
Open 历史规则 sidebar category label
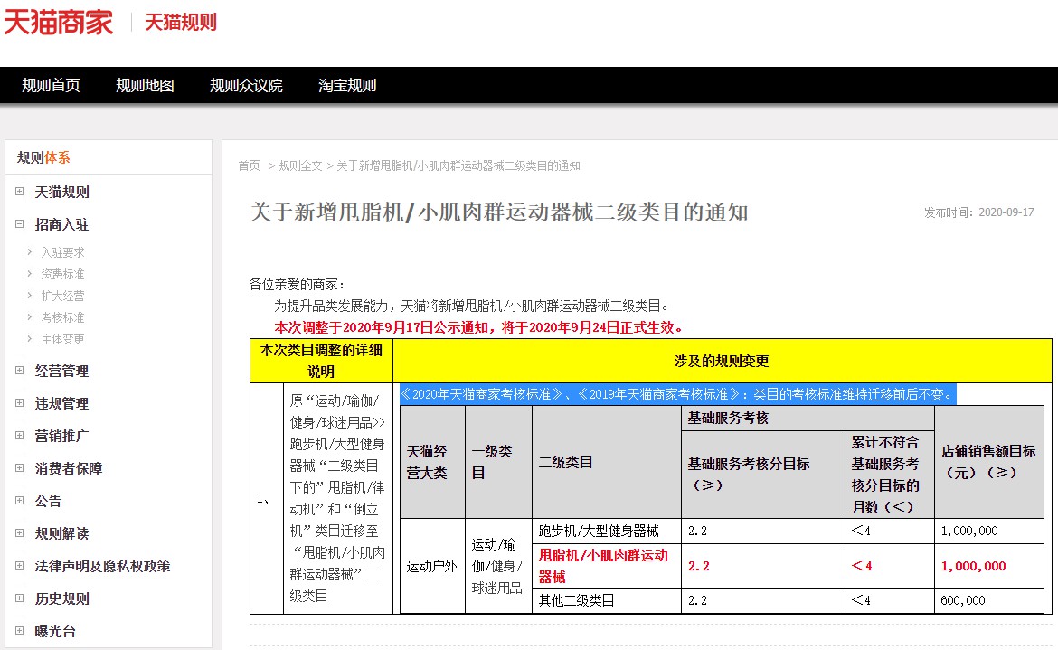[62, 598]
